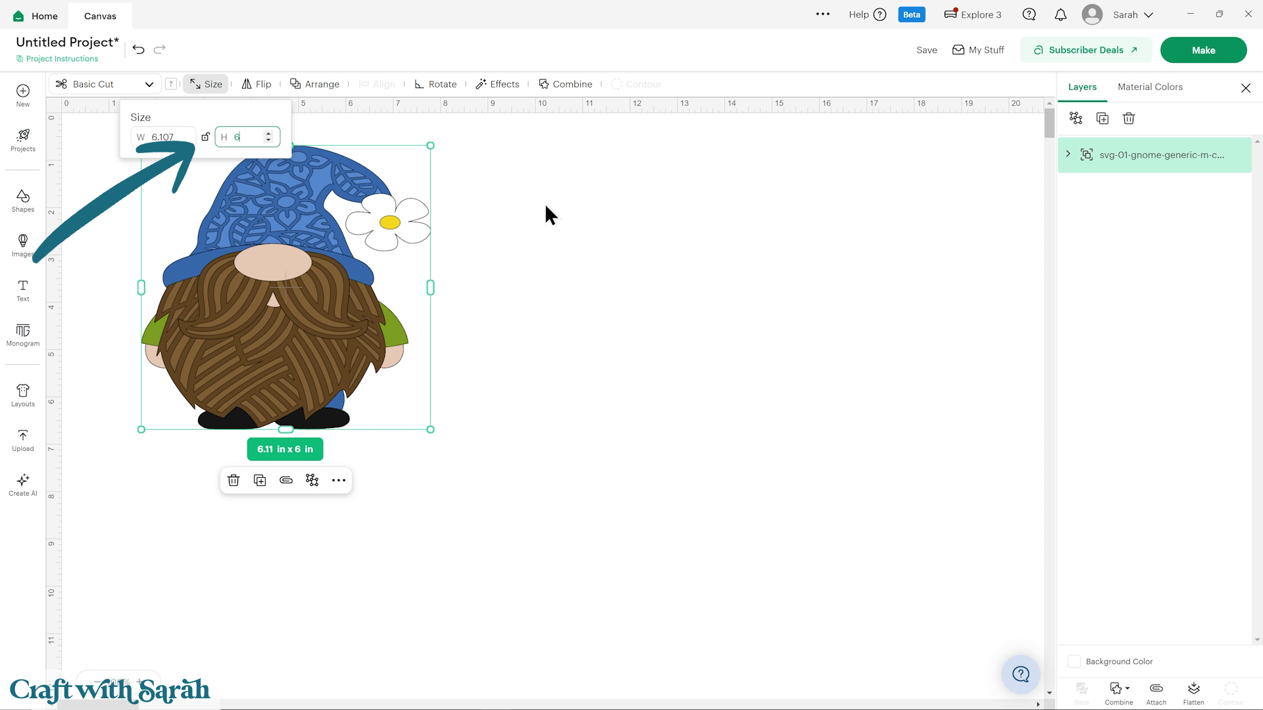The width and height of the screenshot is (1263, 710).
Task: Open Subscriber Deals
Action: tap(1086, 50)
